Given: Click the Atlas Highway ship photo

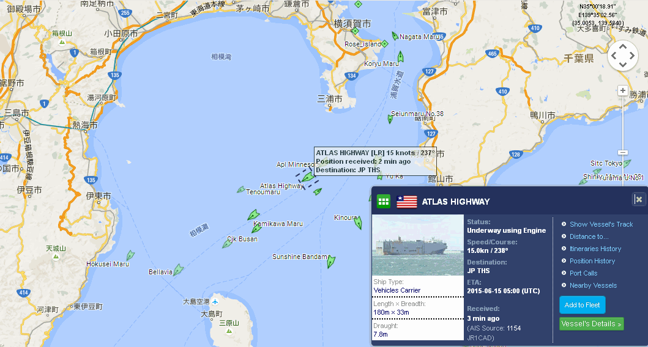Looking at the screenshot, I should point(418,245).
